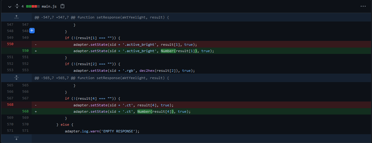This screenshot has width=372, height=143.
Task: Add comment with blue plus on line 548
Action: click(32, 31)
